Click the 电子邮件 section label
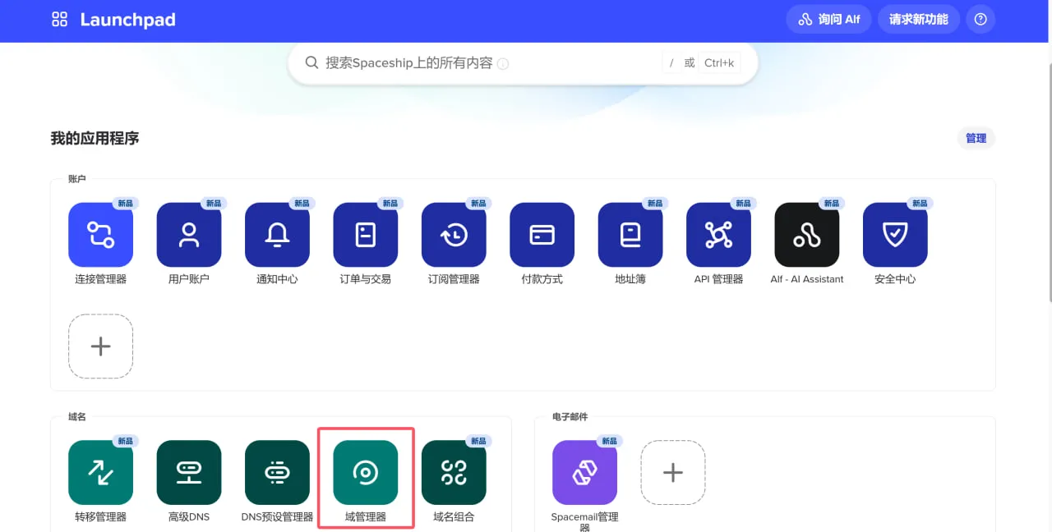This screenshot has width=1052, height=532. pyautogui.click(x=570, y=417)
